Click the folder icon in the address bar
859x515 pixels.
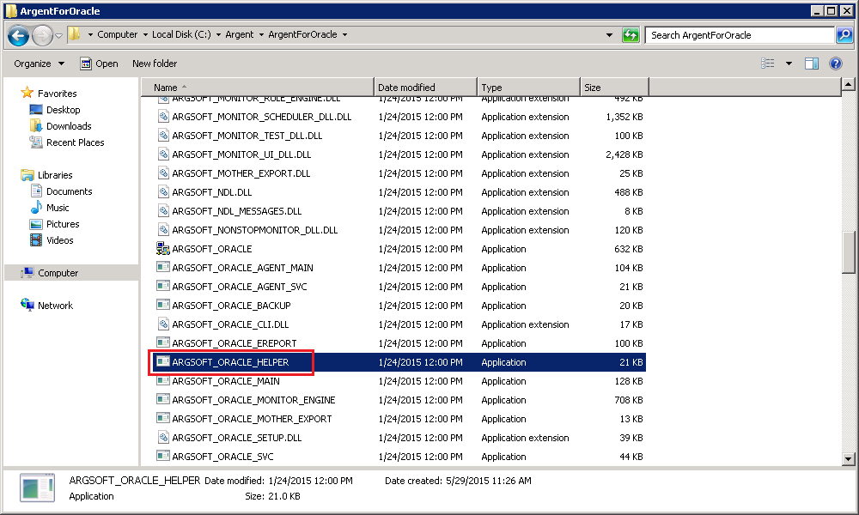point(75,34)
